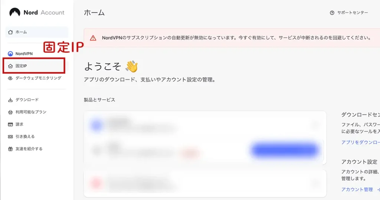Click the credit card icon for 請求
Image resolution: width=380 pixels, height=200 pixels.
point(10,124)
